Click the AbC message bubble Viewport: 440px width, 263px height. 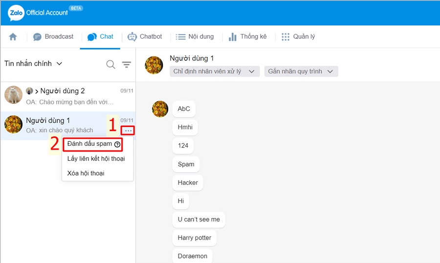184,109
